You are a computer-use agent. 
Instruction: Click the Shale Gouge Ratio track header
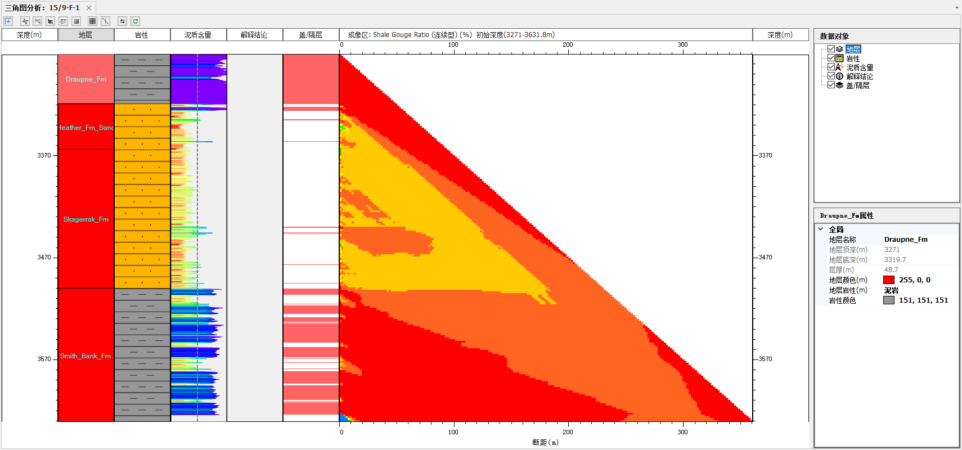point(546,35)
